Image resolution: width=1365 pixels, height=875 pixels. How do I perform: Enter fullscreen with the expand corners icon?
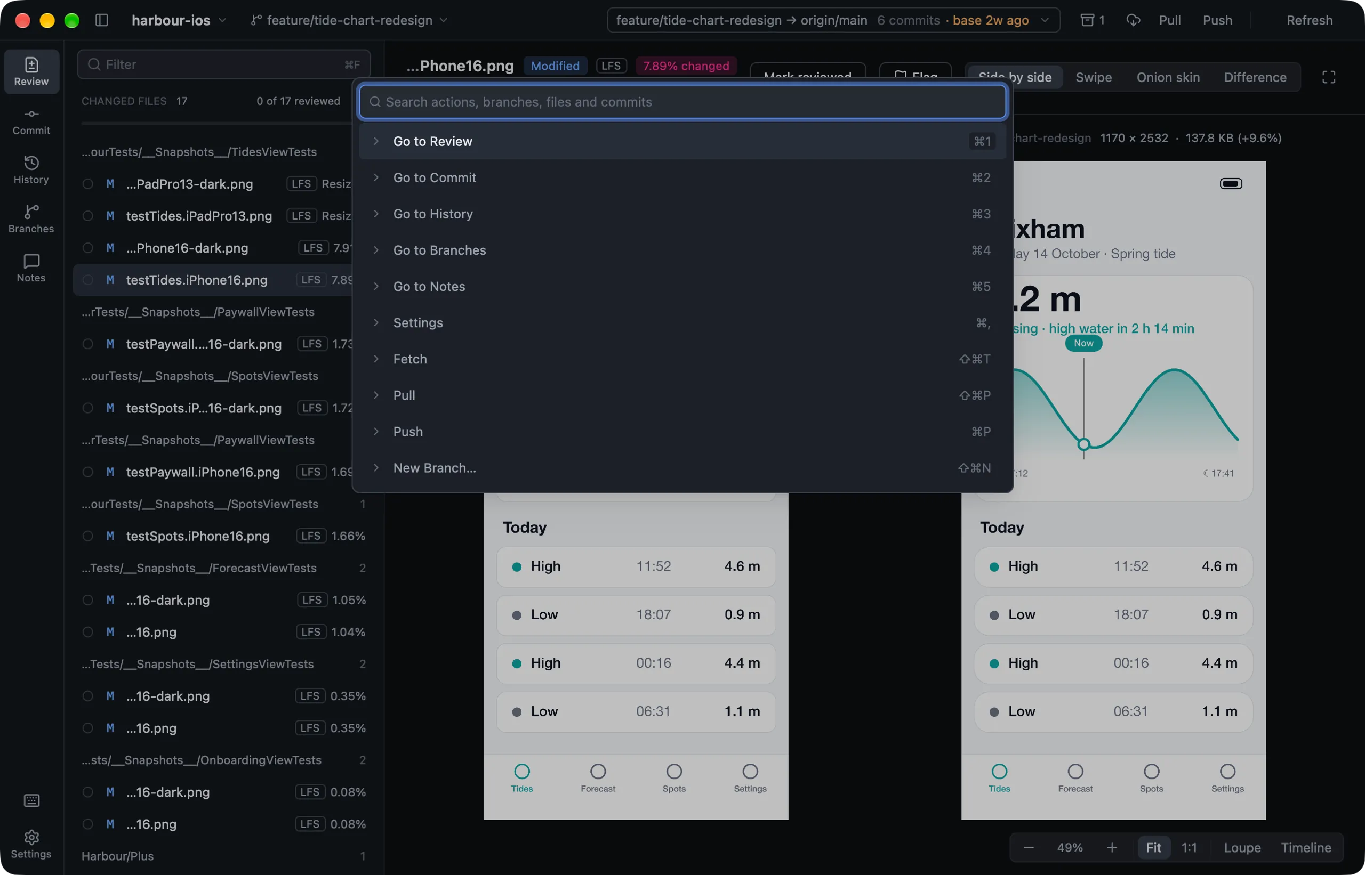coord(1328,77)
